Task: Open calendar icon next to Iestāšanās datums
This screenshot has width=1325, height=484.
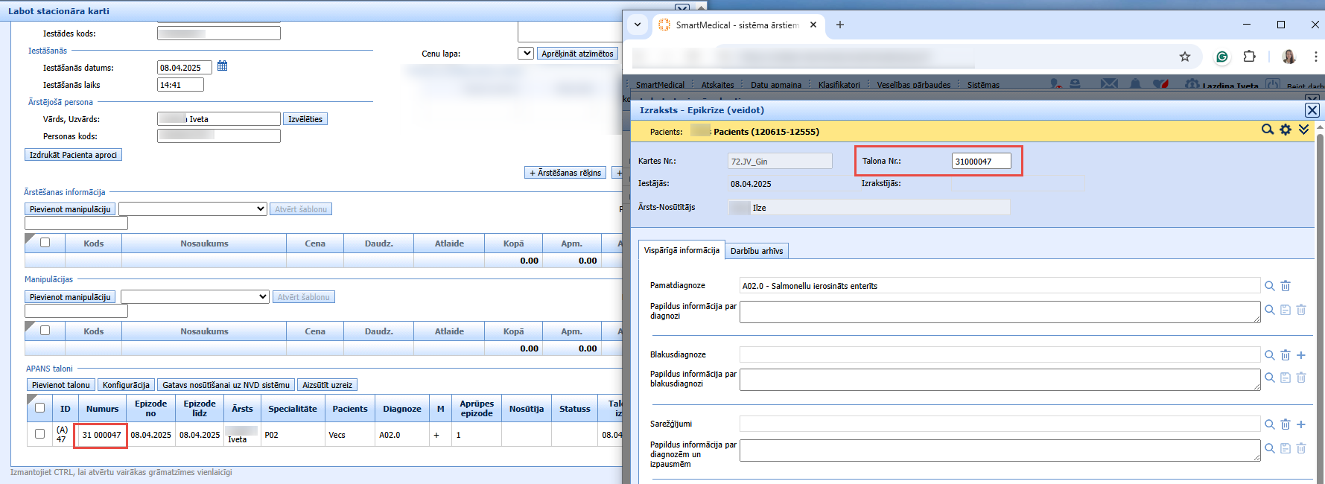Action: [x=222, y=66]
